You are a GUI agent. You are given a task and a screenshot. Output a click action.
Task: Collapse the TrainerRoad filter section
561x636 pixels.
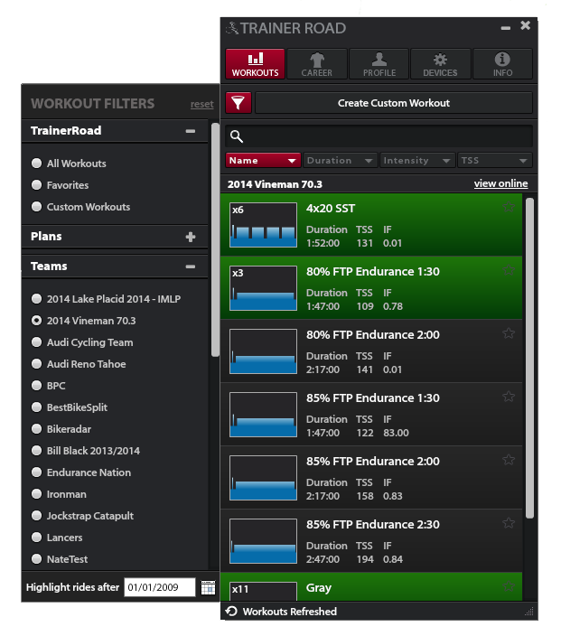tap(191, 131)
